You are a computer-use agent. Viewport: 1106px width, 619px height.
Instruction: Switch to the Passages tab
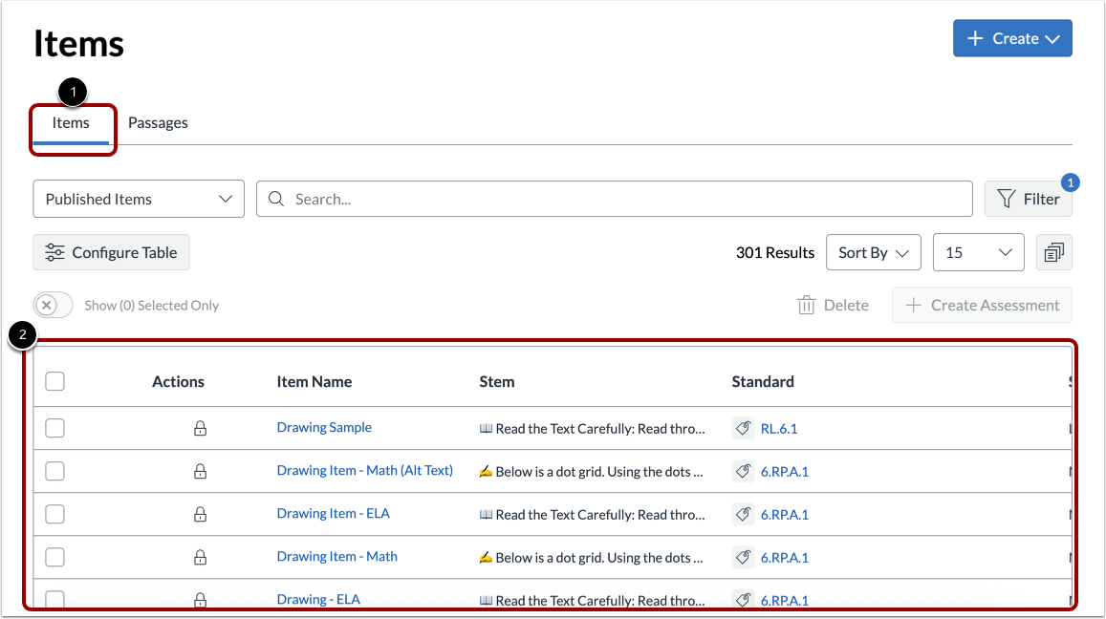point(158,122)
